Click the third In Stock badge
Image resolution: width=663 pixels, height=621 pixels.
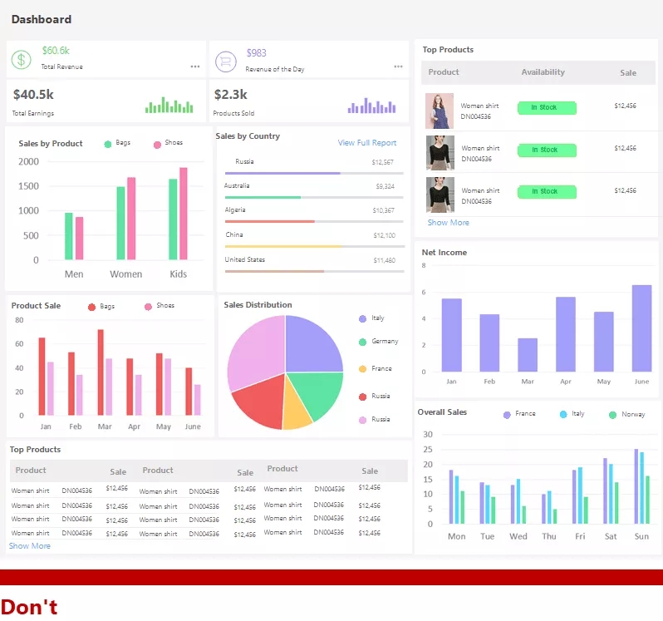point(547,192)
